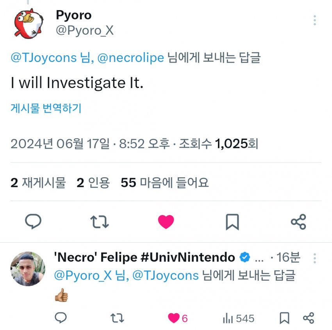This screenshot has height=330, width=332.
Task: Open more options for Pyoro's tweet
Action: pos(315,20)
